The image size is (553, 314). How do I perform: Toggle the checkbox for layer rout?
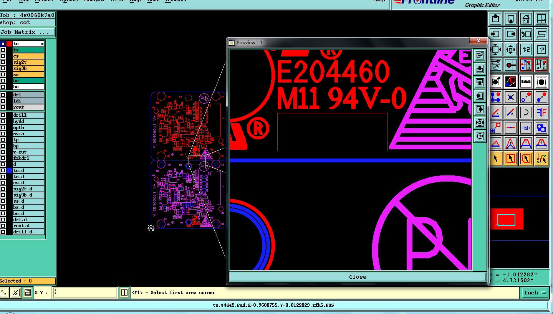[3, 107]
